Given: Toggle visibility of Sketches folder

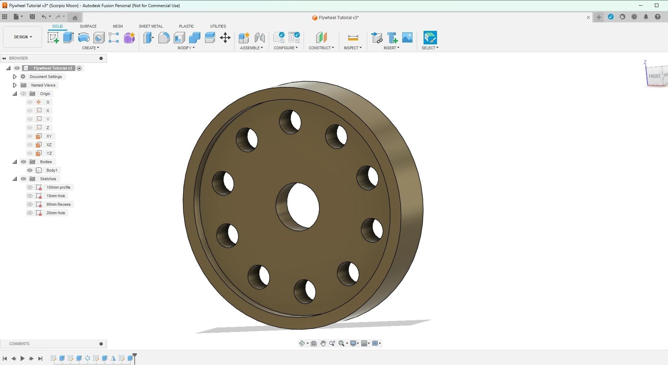Looking at the screenshot, I should (x=23, y=179).
